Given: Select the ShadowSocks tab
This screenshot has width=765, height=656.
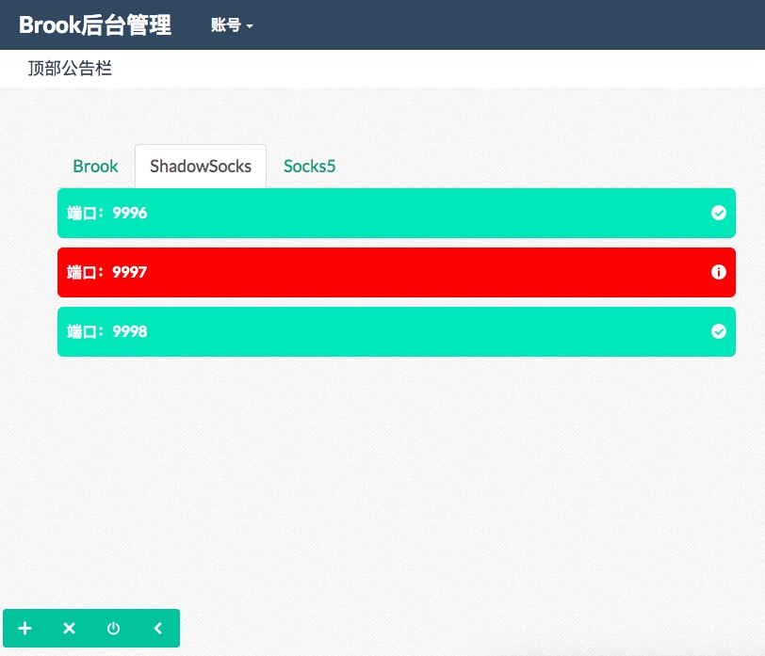Looking at the screenshot, I should click(201, 167).
